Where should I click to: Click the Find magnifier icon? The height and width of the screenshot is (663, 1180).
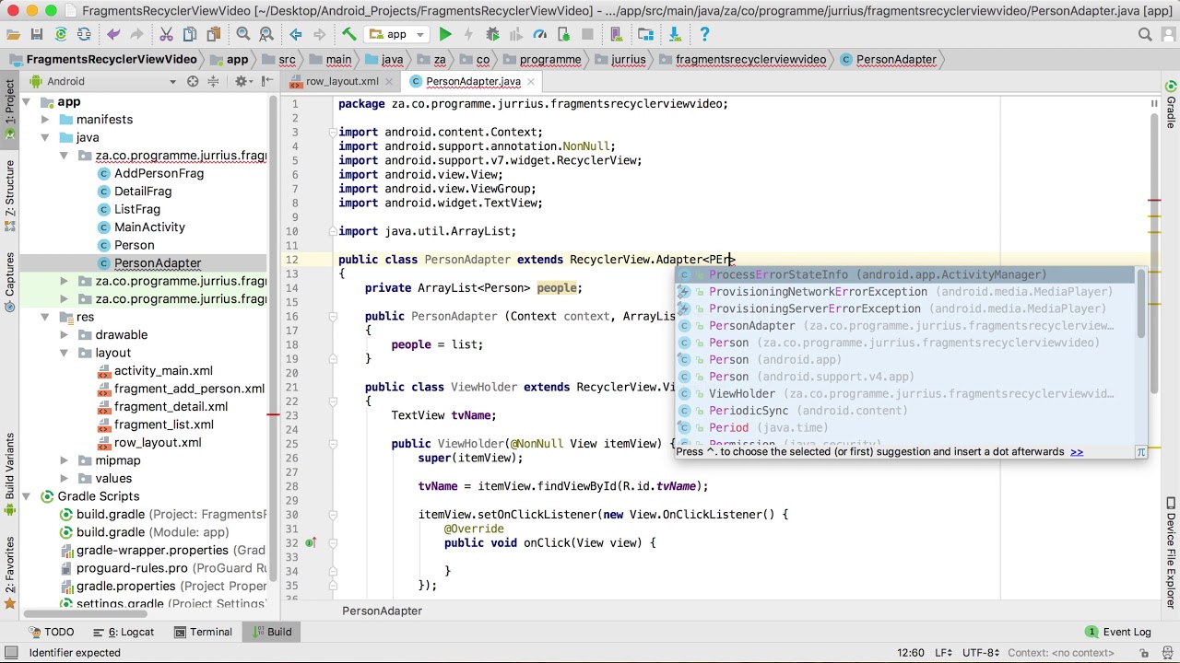[x=243, y=34]
